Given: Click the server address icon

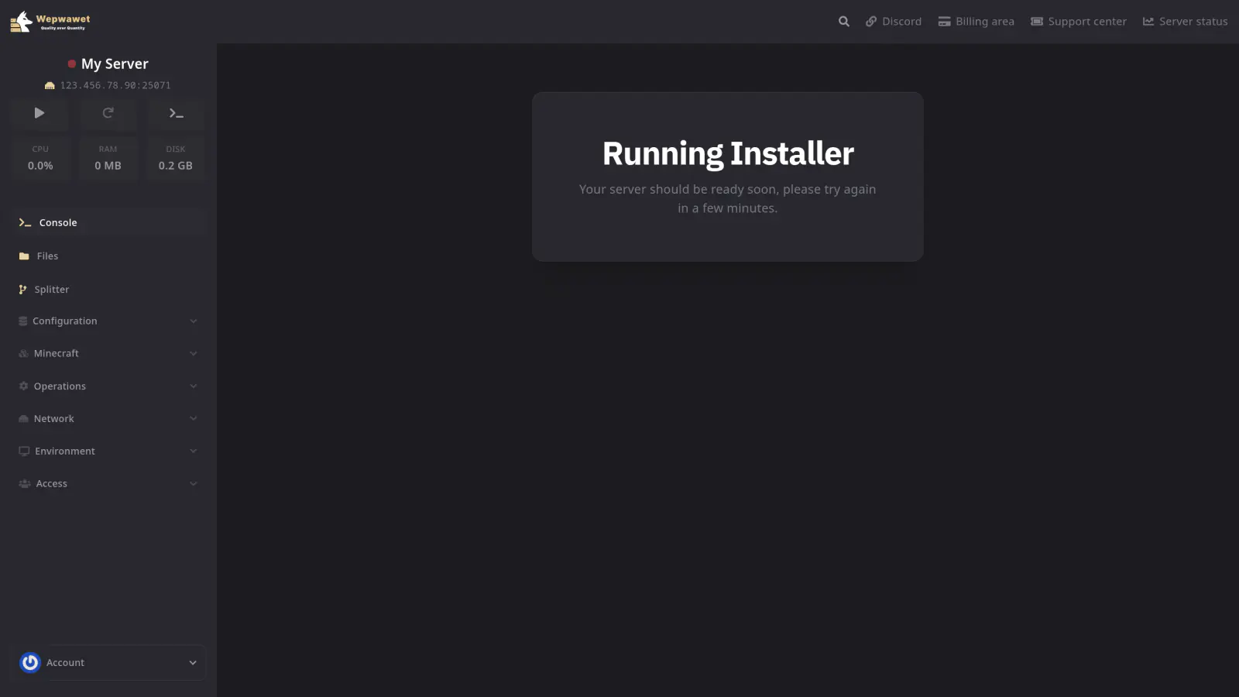Looking at the screenshot, I should point(50,86).
